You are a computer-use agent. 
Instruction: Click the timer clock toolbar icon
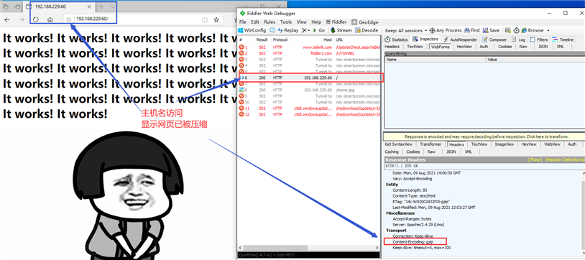pyautogui.click(x=516, y=30)
